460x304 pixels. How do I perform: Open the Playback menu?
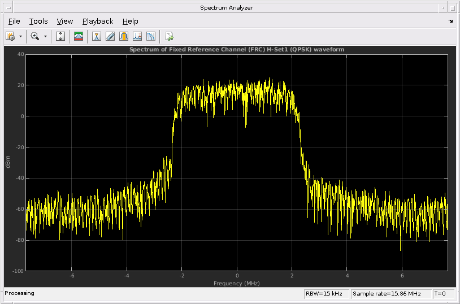click(98, 21)
